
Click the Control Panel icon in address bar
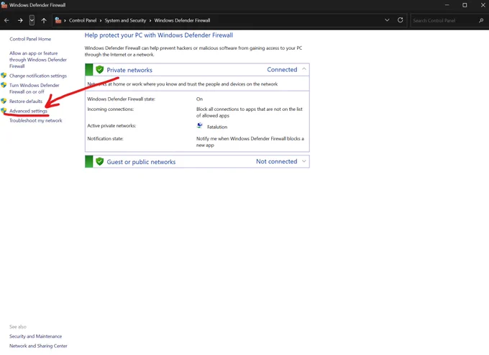(58, 20)
